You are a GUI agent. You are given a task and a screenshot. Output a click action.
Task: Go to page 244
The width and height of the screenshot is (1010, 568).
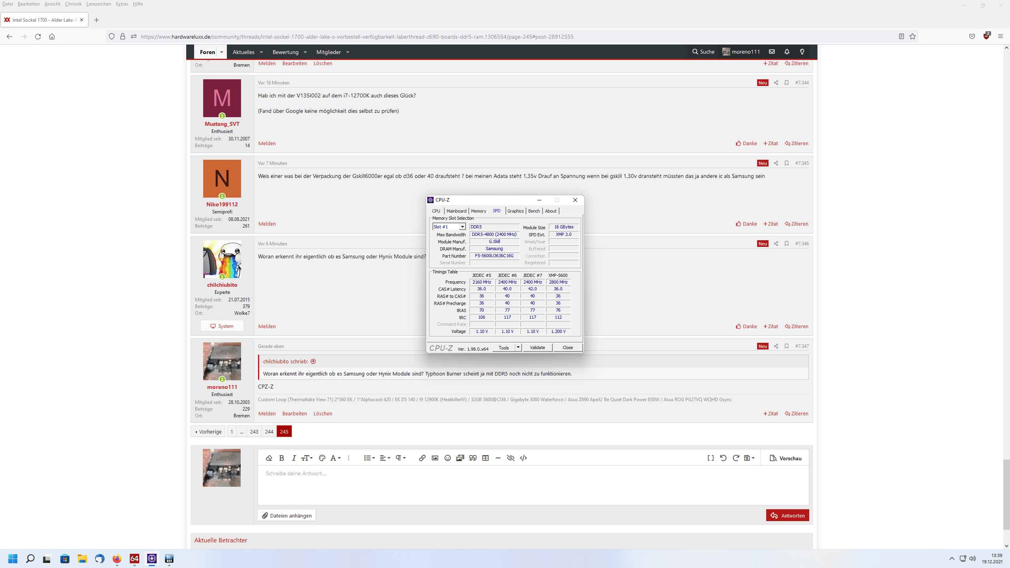click(x=269, y=432)
